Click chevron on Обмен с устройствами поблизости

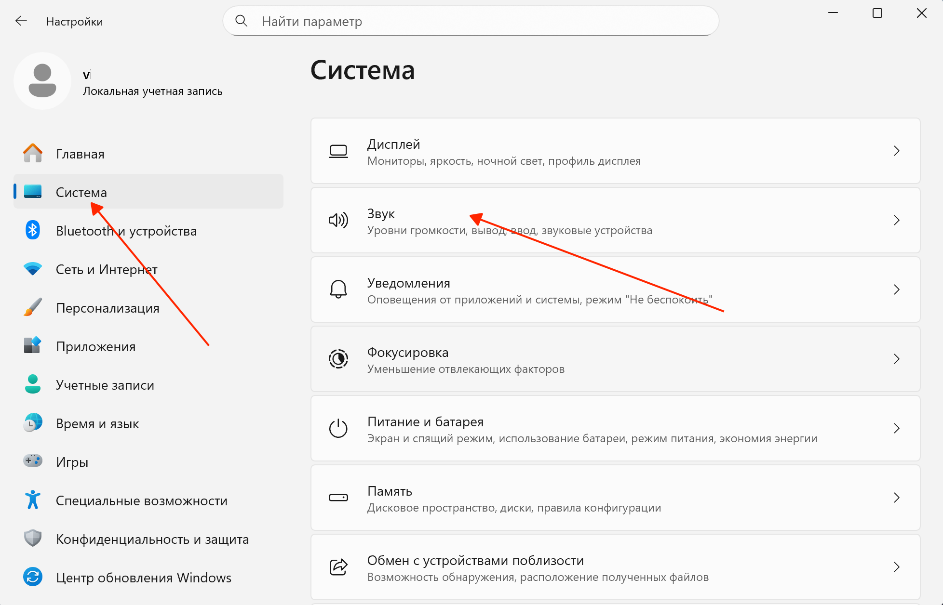point(897,567)
